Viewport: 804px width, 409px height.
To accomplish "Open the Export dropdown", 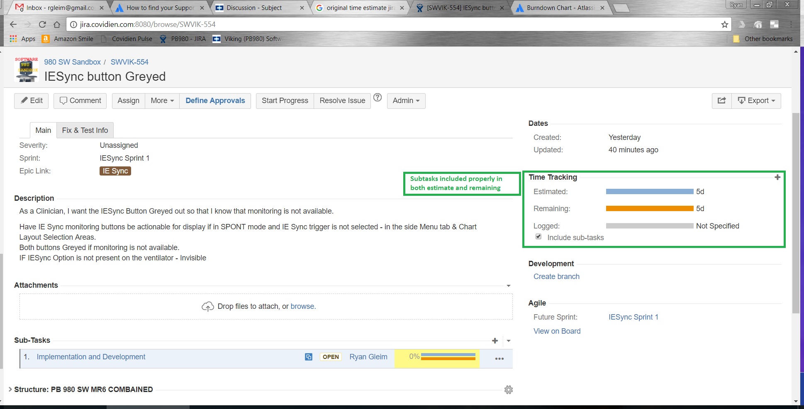I will [757, 101].
